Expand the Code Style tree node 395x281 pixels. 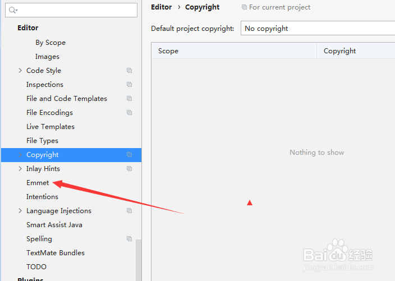[x=20, y=71]
